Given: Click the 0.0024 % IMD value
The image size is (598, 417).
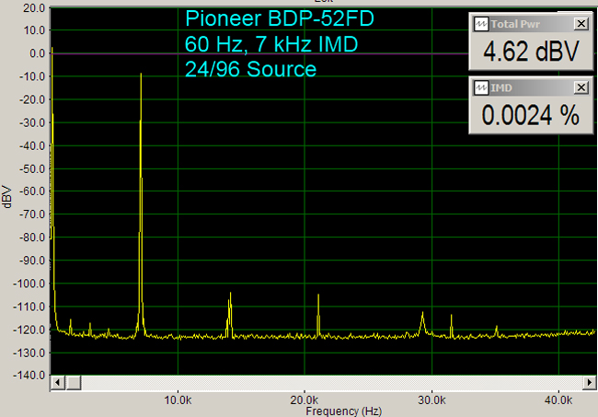Looking at the screenshot, I should pos(531,115).
